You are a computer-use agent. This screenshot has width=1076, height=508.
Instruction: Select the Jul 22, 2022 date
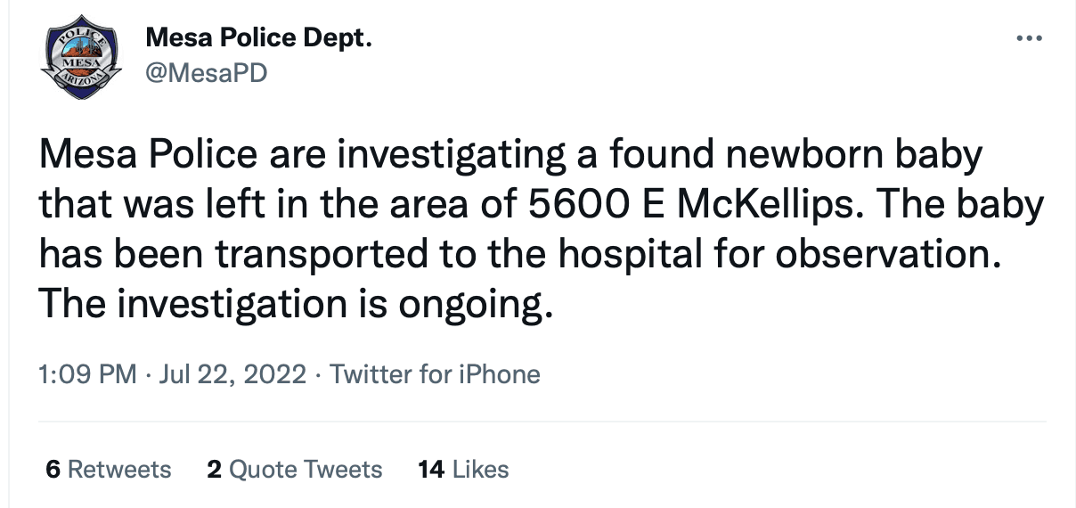pyautogui.click(x=232, y=373)
